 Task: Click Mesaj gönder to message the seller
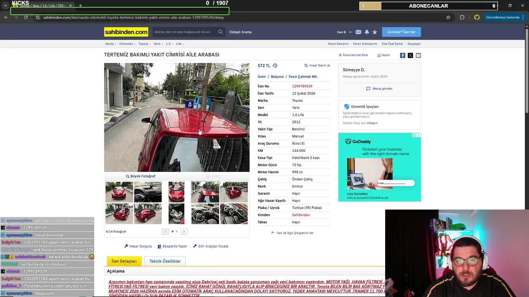coord(379,89)
